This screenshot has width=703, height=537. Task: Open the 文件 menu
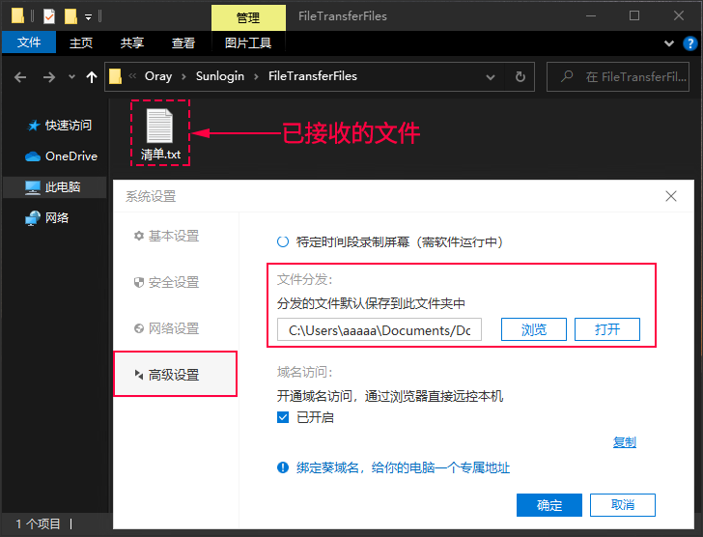[x=29, y=42]
